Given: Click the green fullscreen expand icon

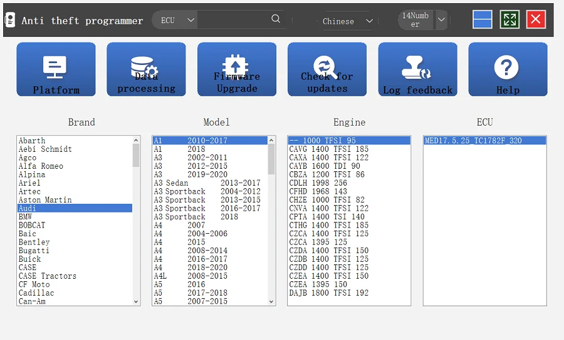Looking at the screenshot, I should (509, 19).
